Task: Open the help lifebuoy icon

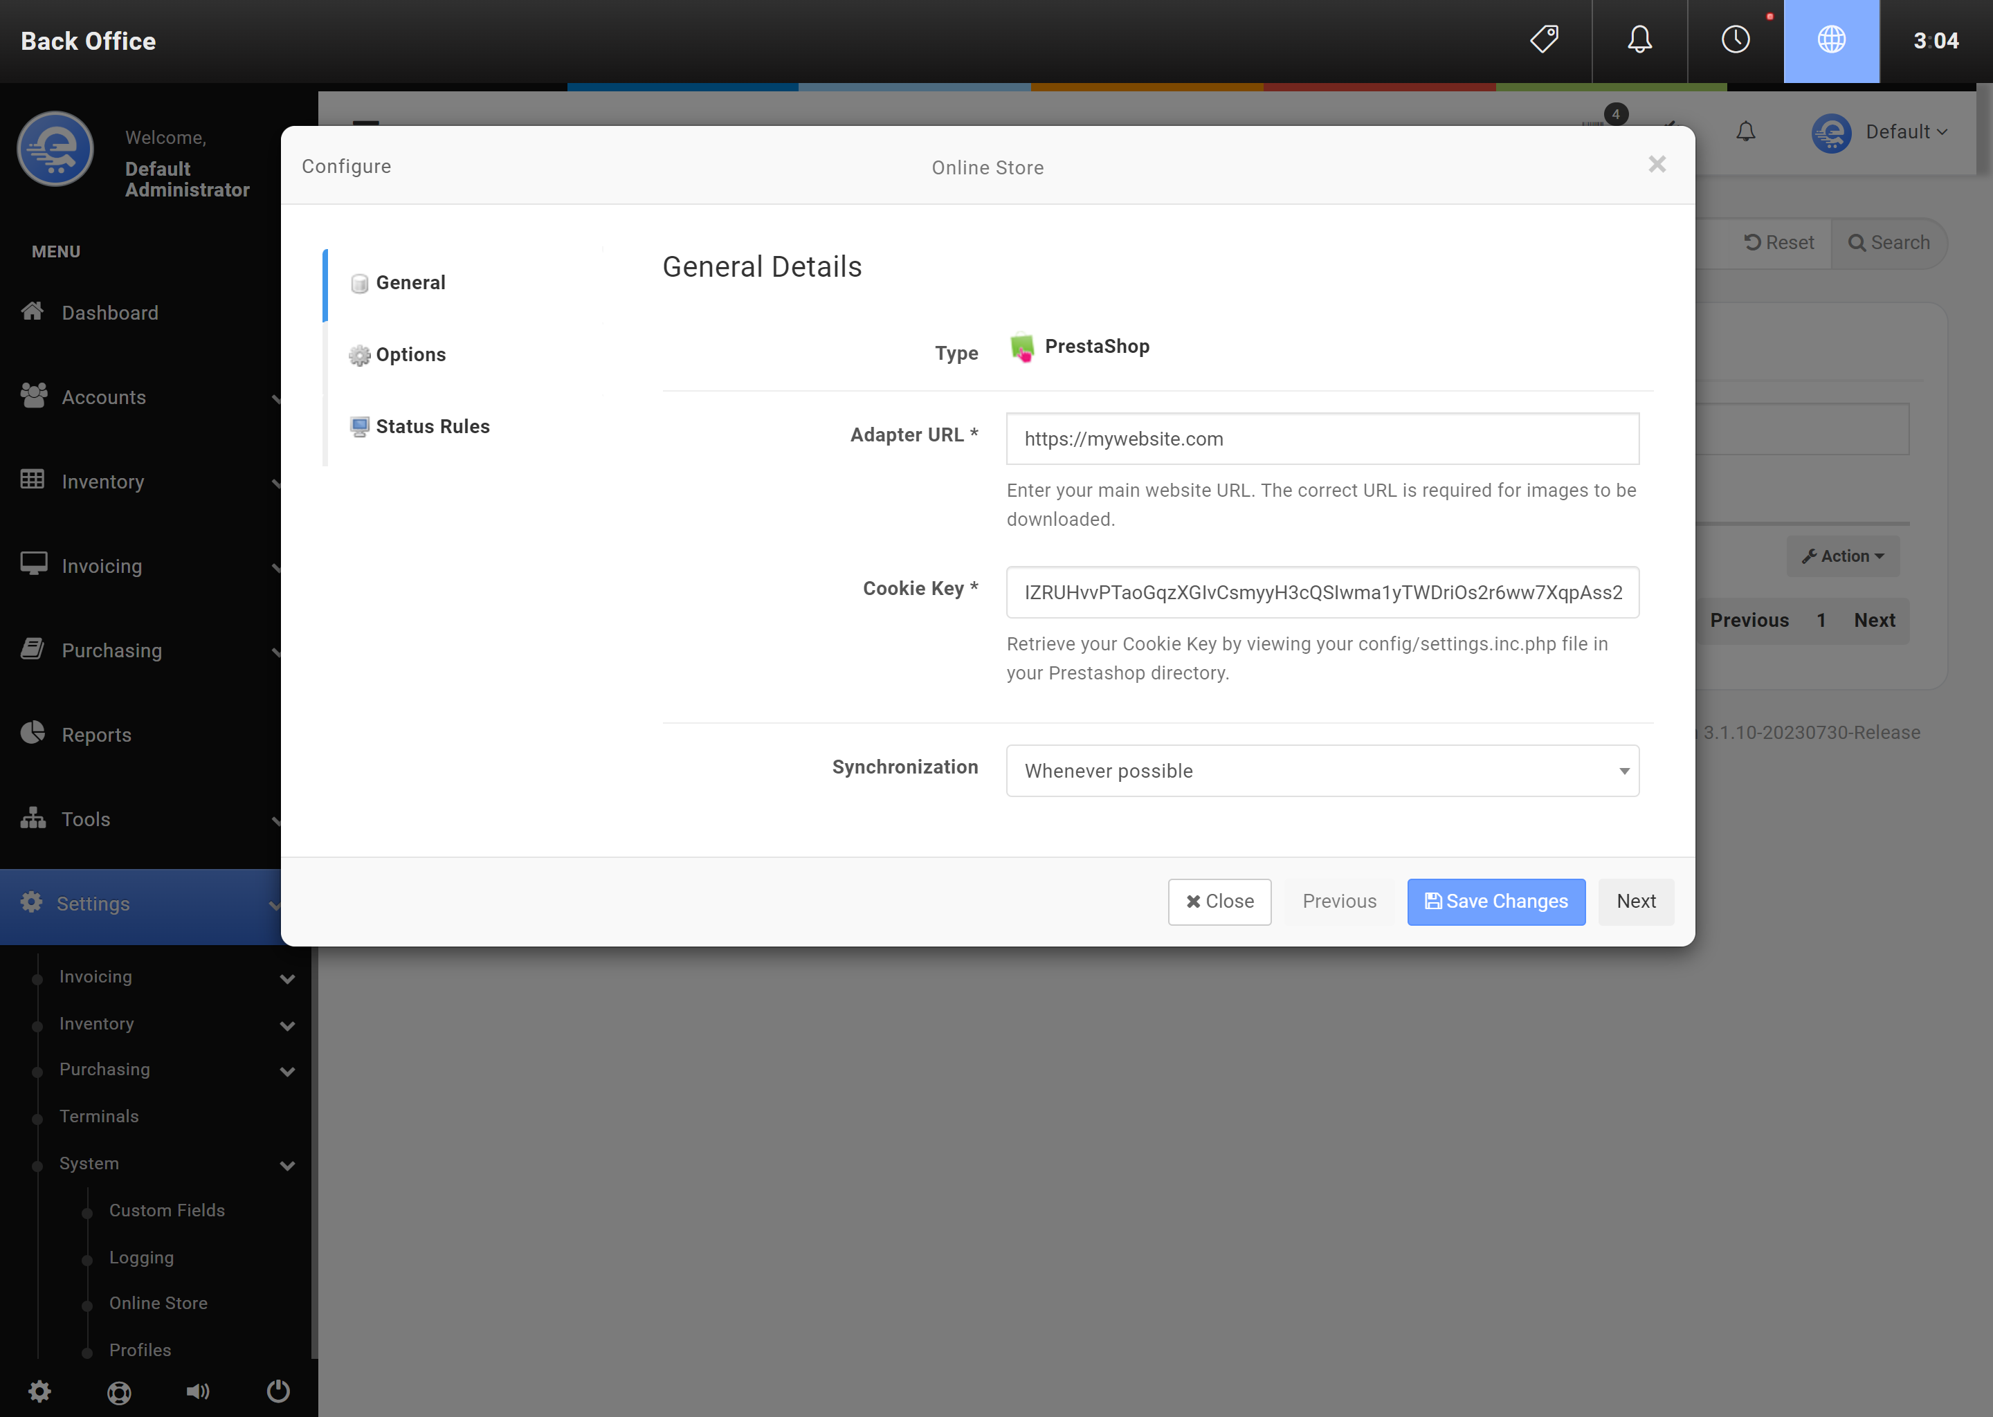Action: [120, 1391]
